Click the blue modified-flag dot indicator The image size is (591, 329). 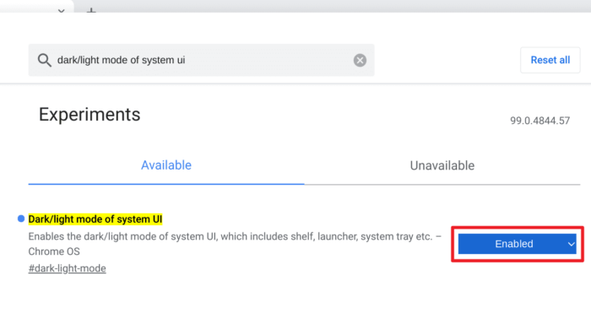21,218
